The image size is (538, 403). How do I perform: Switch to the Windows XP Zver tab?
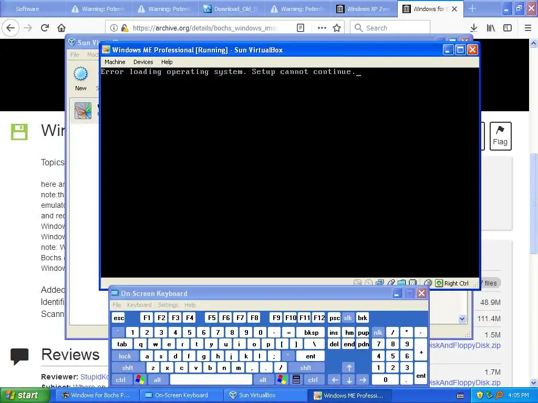point(364,8)
